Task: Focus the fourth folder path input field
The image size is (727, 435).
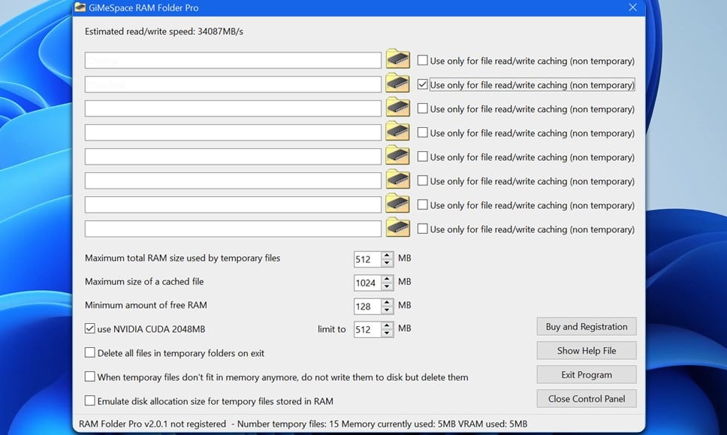Action: (x=234, y=133)
